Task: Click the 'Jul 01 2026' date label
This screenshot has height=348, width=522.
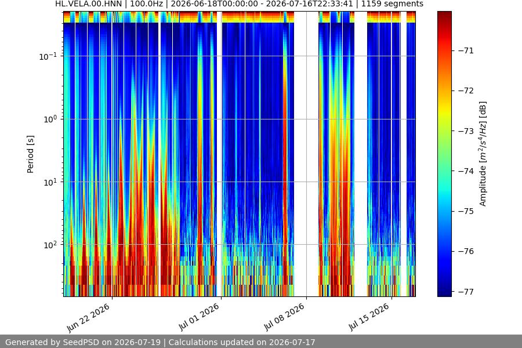Action: coord(199,316)
